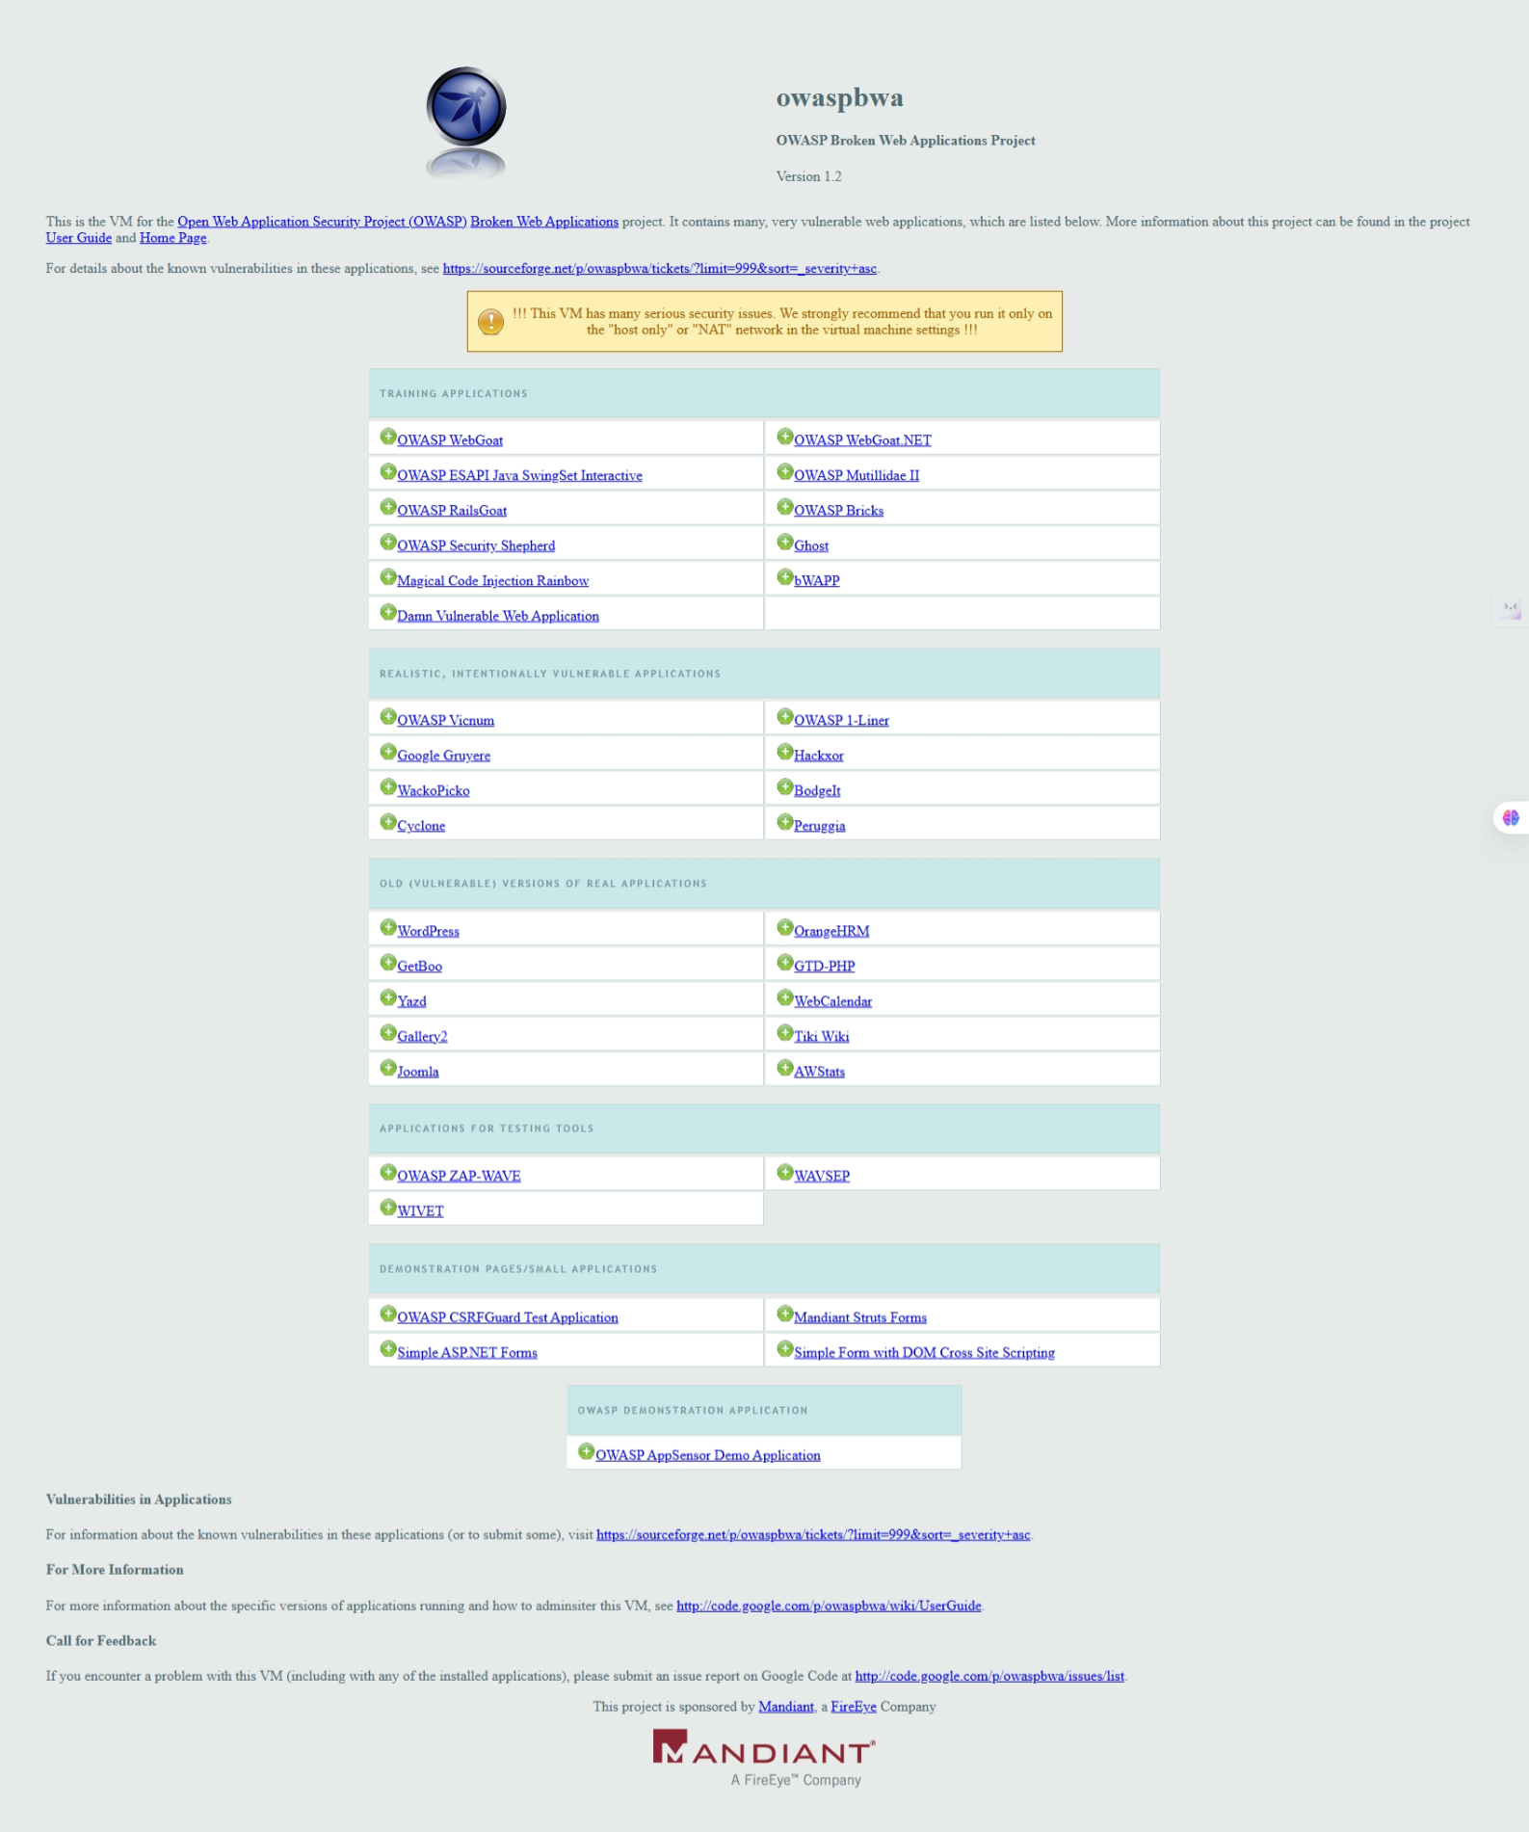Expand the plus icon beside OWASP Bricks
The width and height of the screenshot is (1529, 1832).
(x=785, y=507)
